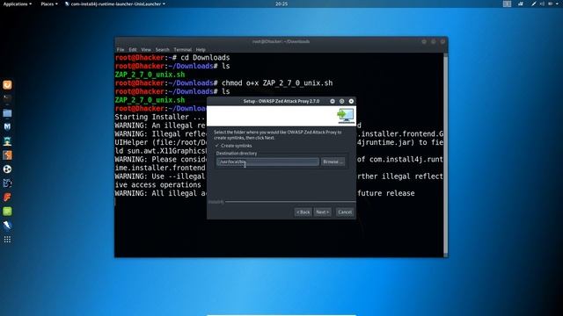Close the setup dialog window

coord(351,102)
